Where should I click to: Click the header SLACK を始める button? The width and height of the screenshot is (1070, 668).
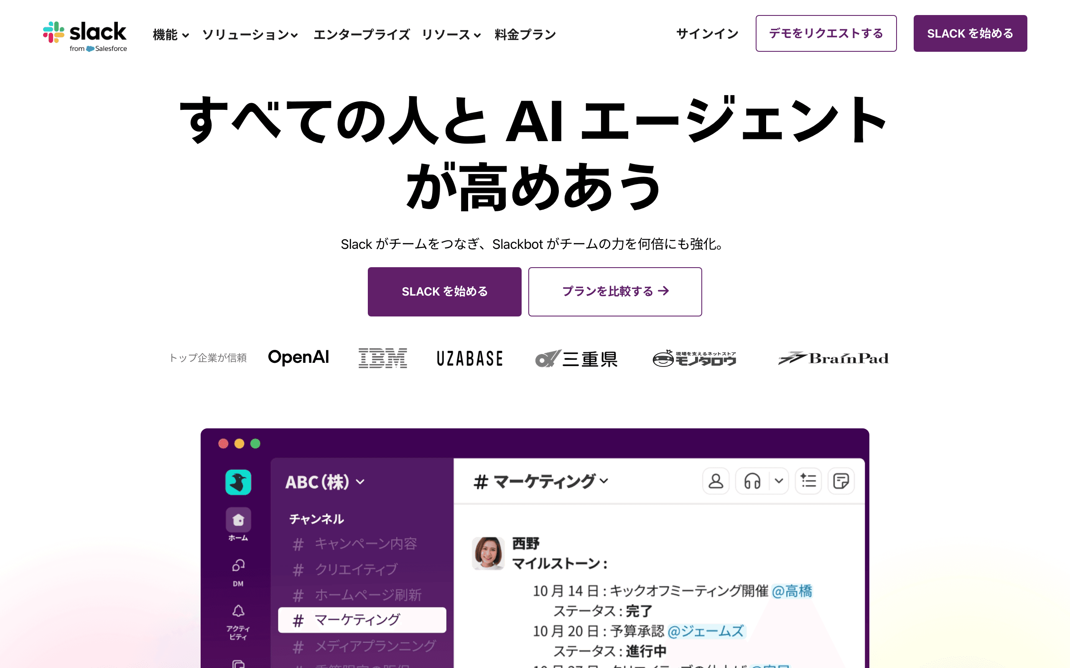point(970,33)
